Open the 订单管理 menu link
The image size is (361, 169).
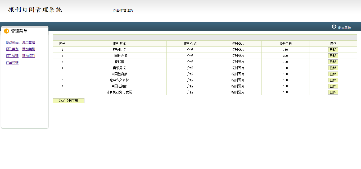tap(12, 63)
